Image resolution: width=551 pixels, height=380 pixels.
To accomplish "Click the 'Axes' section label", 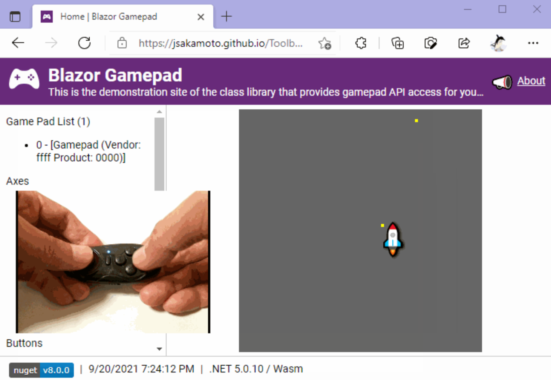I will tap(17, 181).
